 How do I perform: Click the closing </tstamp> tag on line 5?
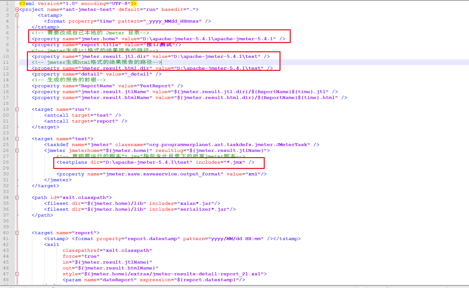tap(45, 27)
